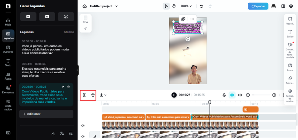Open the 100% zoom dropdown
This screenshot has height=140, width=298.
point(186,6)
